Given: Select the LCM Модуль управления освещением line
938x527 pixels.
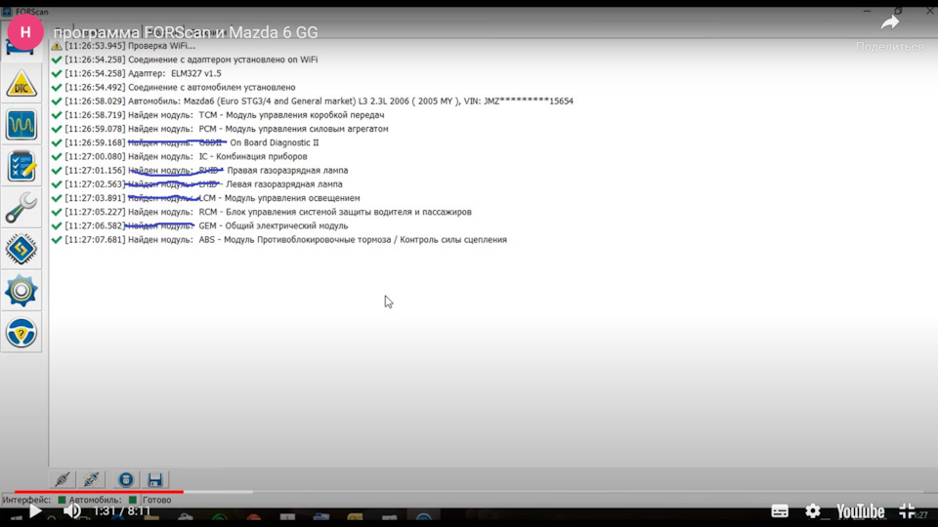Looking at the screenshot, I should click(x=205, y=198).
